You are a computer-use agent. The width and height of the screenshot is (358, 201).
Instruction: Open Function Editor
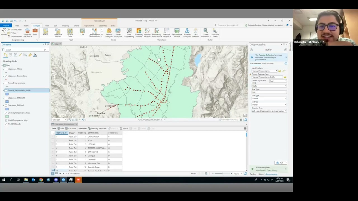pyautogui.click(x=215, y=33)
